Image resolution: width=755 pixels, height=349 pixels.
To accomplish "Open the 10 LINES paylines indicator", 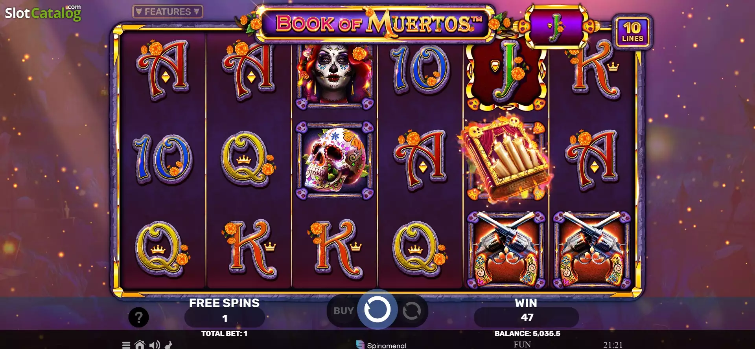I will point(632,32).
